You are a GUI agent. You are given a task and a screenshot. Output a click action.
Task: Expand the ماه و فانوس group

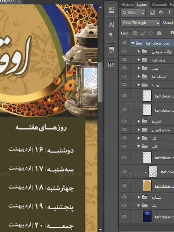point(139,130)
